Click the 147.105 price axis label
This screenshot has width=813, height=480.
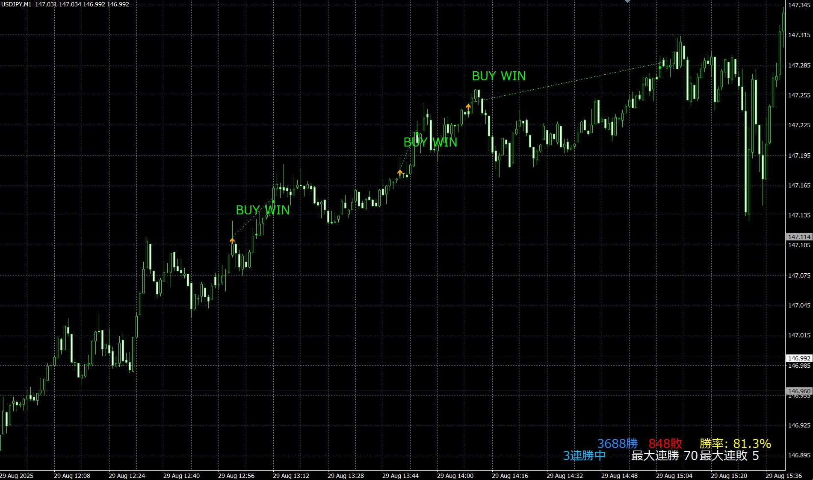[799, 245]
